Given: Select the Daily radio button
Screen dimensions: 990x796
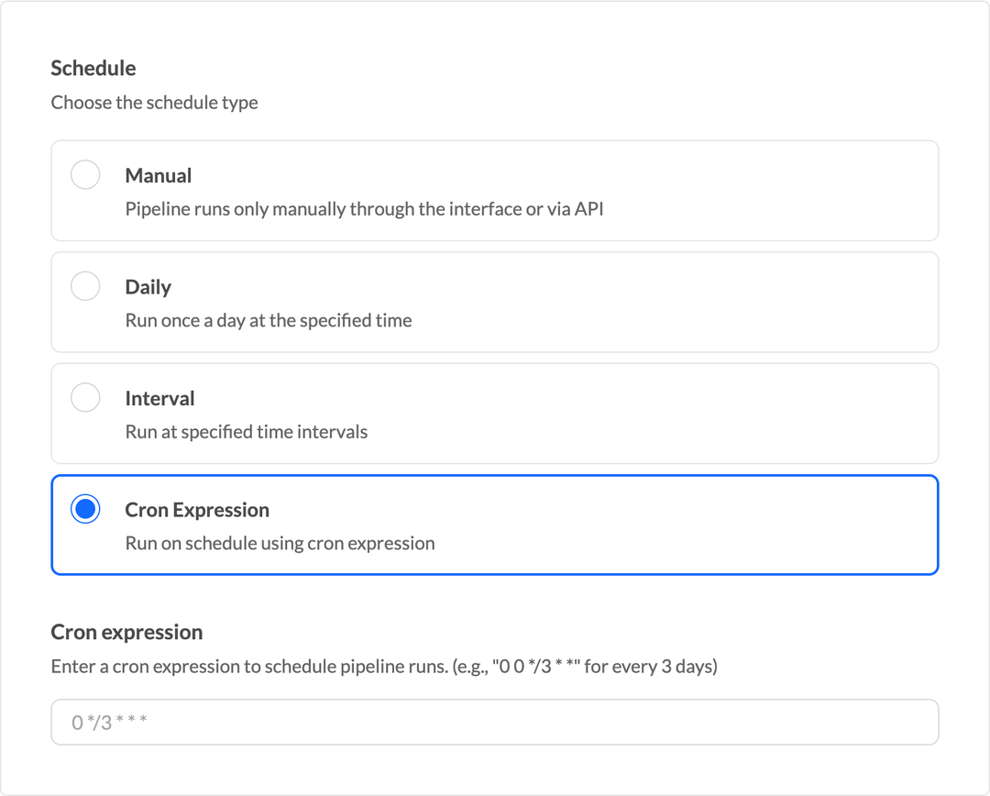Looking at the screenshot, I should coord(85,287).
